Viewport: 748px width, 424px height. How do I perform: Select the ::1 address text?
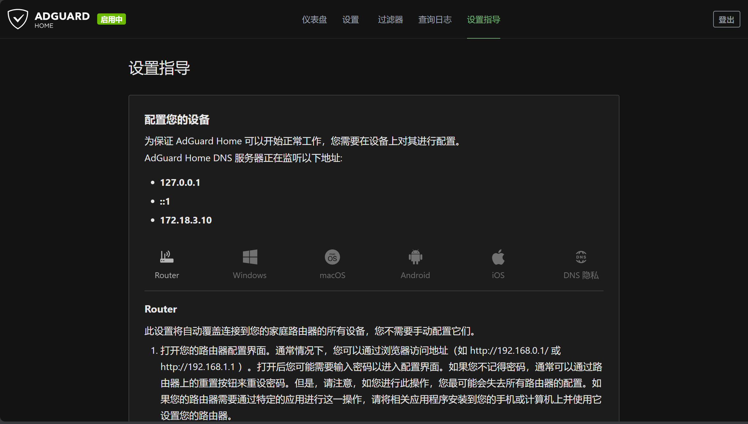tap(165, 201)
